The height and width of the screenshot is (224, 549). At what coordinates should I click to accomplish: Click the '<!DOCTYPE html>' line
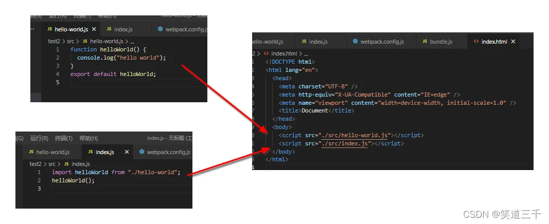[290, 62]
